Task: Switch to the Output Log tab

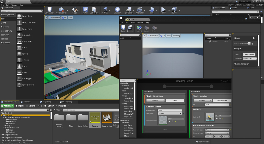Action: 47,102
